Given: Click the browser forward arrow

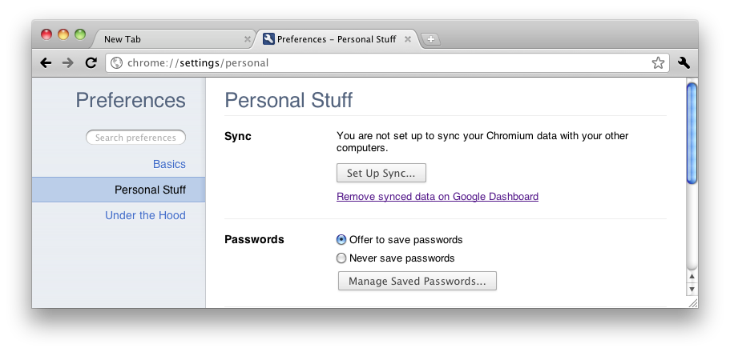Looking at the screenshot, I should (x=68, y=62).
